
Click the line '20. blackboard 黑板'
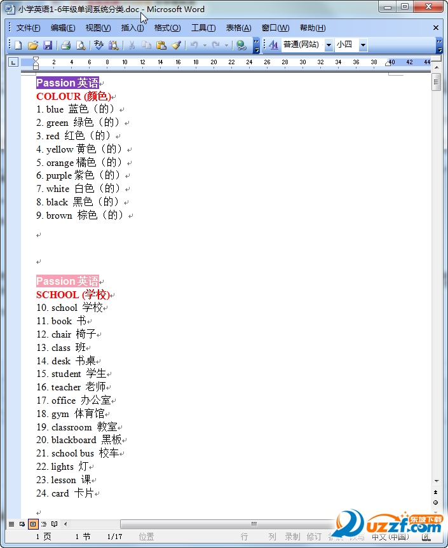[79, 440]
